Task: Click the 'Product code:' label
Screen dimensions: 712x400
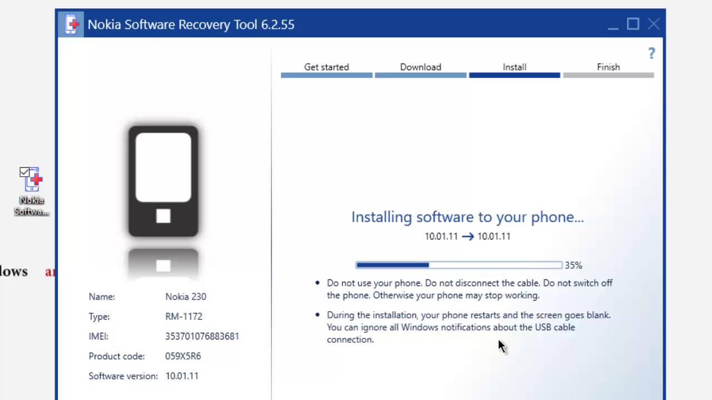Action: 116,356
